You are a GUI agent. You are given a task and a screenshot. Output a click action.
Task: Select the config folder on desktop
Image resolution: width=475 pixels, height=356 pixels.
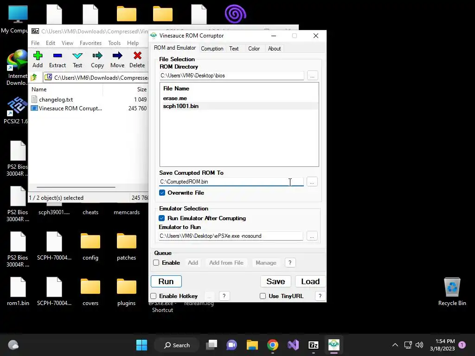tap(90, 247)
